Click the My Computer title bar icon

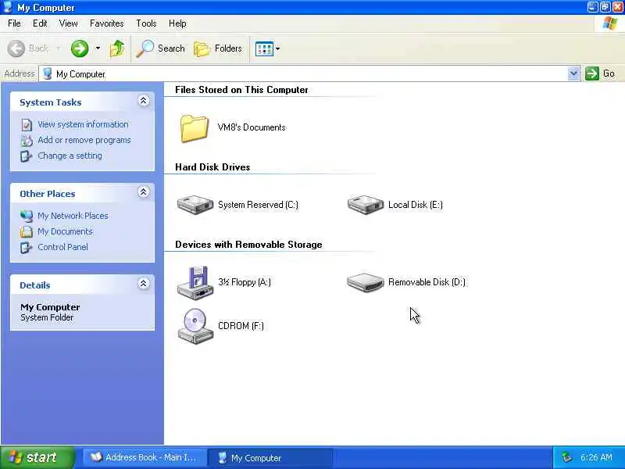(8, 7)
